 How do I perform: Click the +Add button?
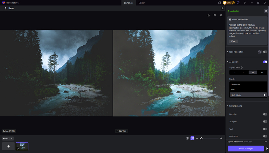6,139
